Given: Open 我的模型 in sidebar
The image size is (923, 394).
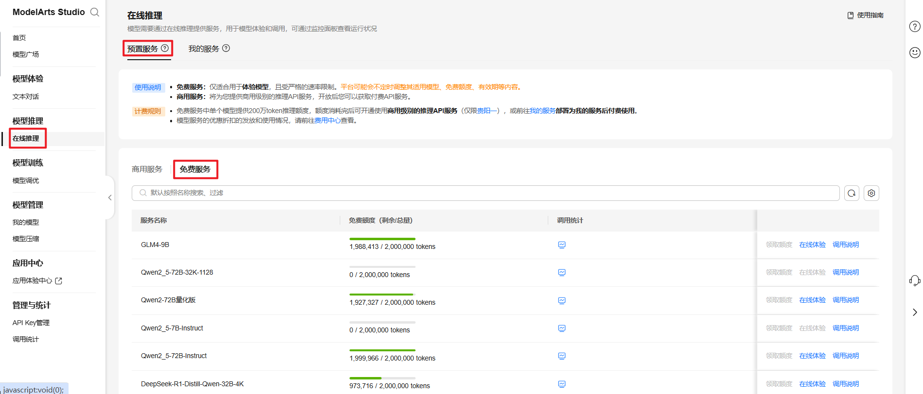Looking at the screenshot, I should [26, 222].
